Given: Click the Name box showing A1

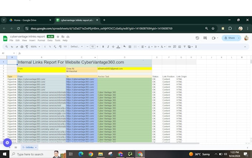Looking at the screenshot, I should (8, 53).
